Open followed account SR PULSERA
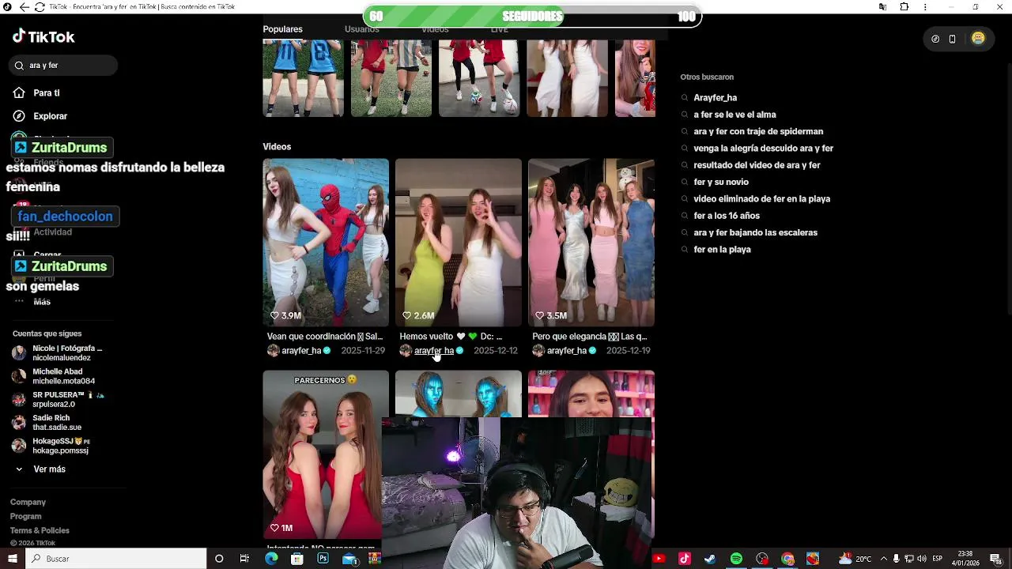 pos(59,399)
